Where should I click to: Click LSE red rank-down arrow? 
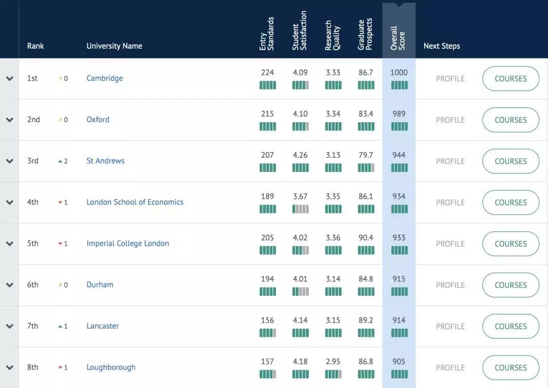(60, 202)
